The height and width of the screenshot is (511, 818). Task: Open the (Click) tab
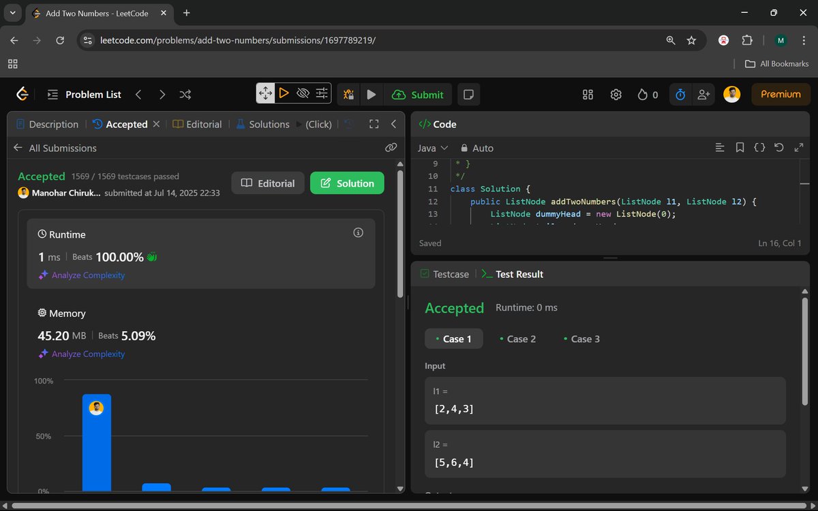point(314,124)
